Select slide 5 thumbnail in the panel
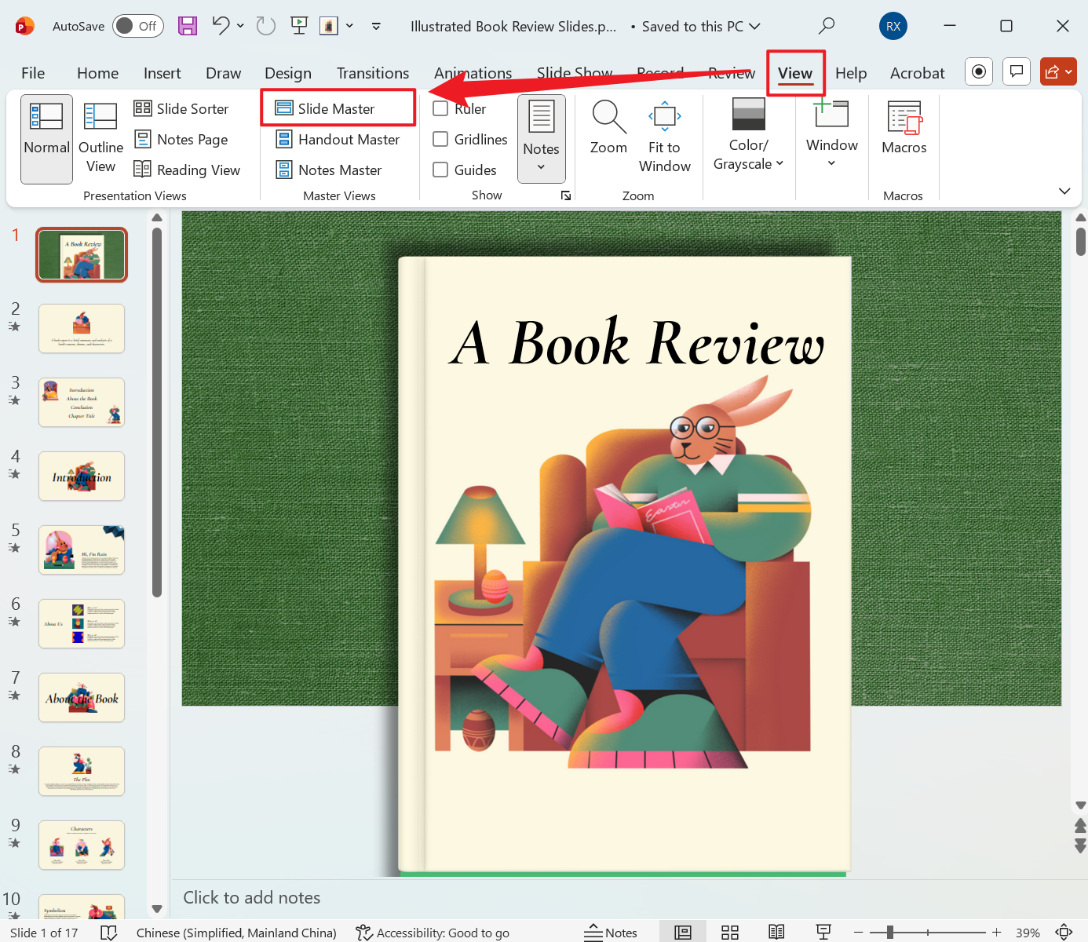This screenshot has width=1088, height=942. pos(82,549)
